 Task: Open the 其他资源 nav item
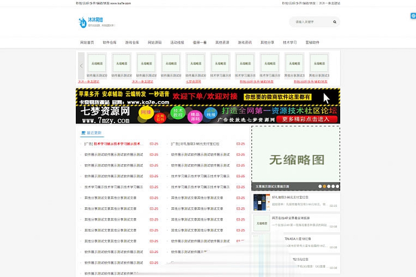click(x=222, y=42)
